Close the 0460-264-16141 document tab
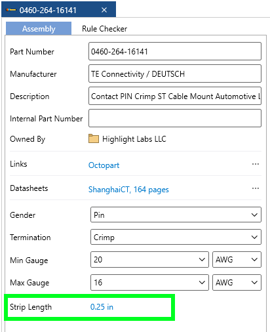 point(104,10)
